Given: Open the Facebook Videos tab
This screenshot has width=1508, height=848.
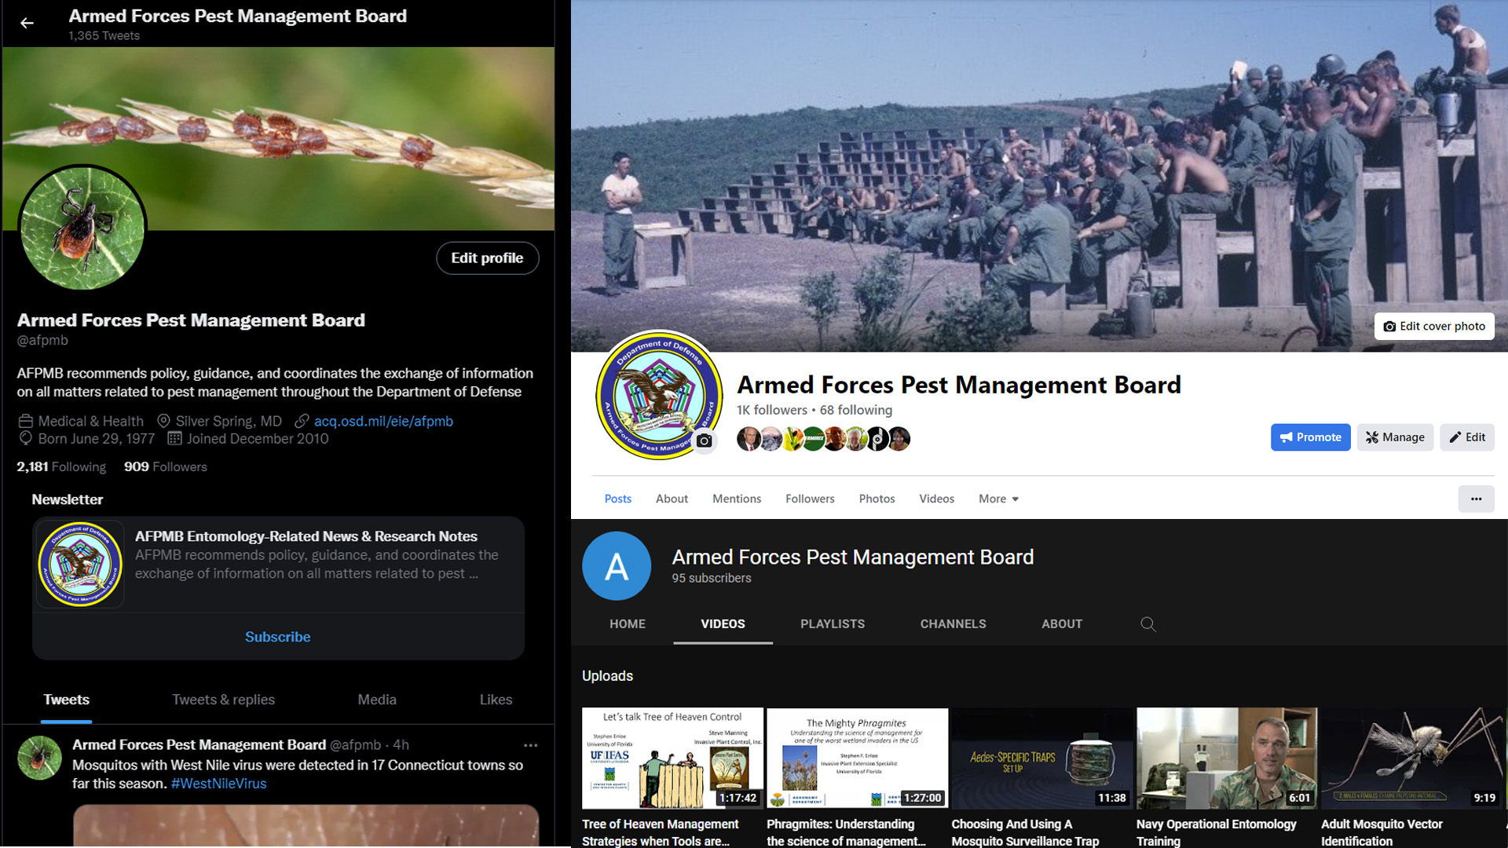Looking at the screenshot, I should click(x=936, y=499).
